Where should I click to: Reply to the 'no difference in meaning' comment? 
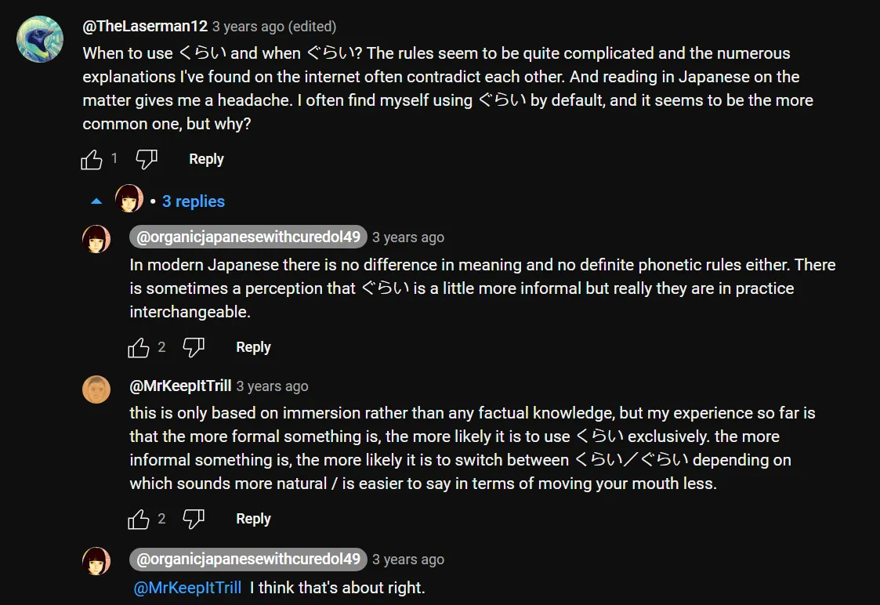(253, 347)
